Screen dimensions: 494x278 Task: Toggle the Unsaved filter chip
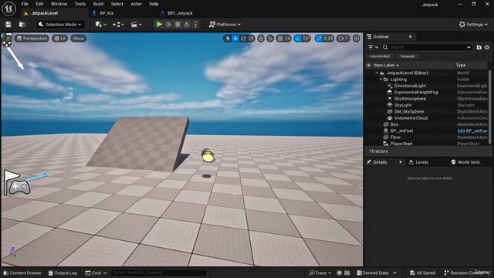pyautogui.click(x=408, y=56)
